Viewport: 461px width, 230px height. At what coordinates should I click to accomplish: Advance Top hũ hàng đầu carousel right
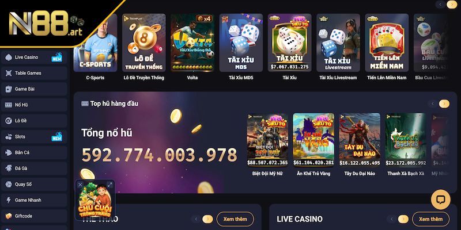point(444,103)
